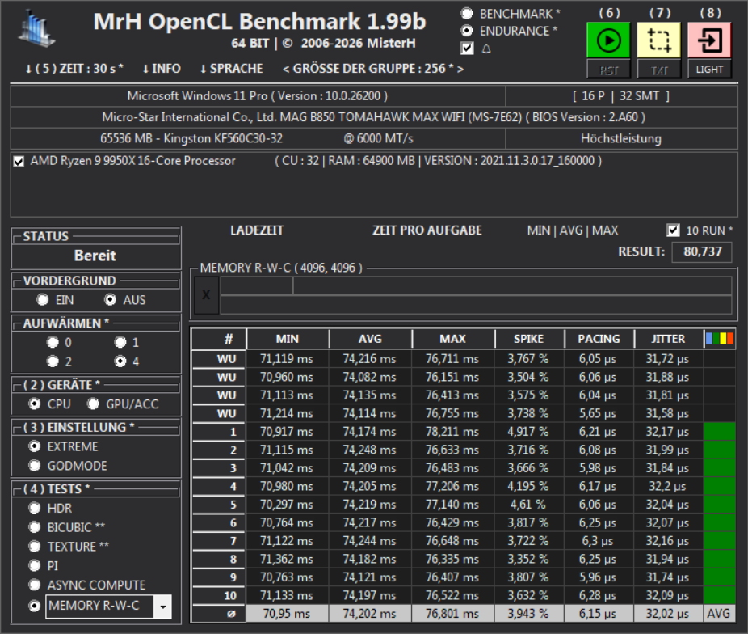Select Aufwärmen option 1
Screen dimensions: 748x634
[x=120, y=342]
